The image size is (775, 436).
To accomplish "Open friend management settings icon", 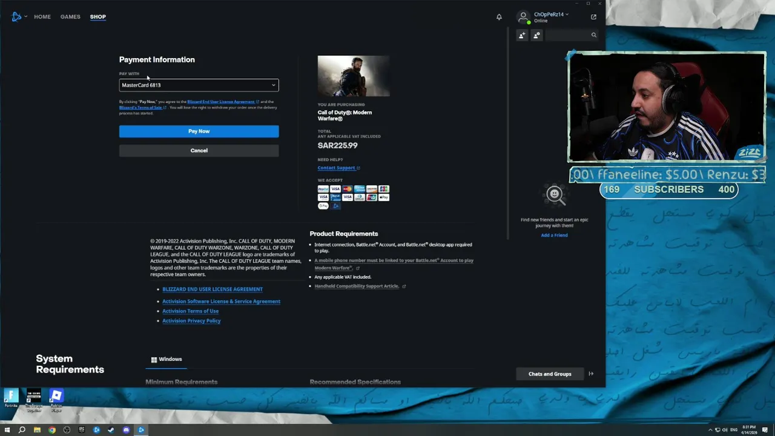I will click(536, 35).
